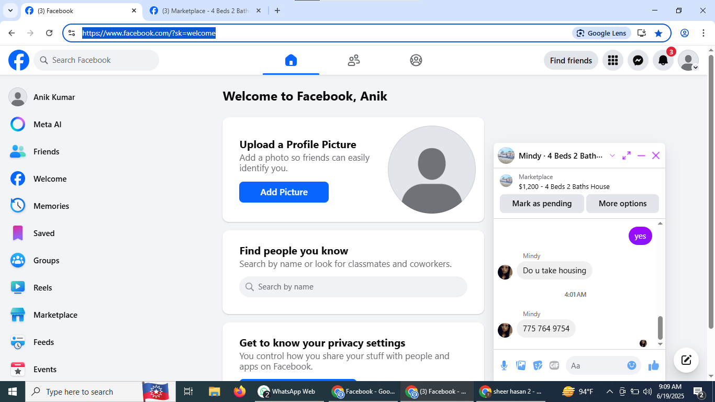This screenshot has height=402, width=715.
Task: Click the default profile picture placeholder
Action: pyautogui.click(x=432, y=170)
